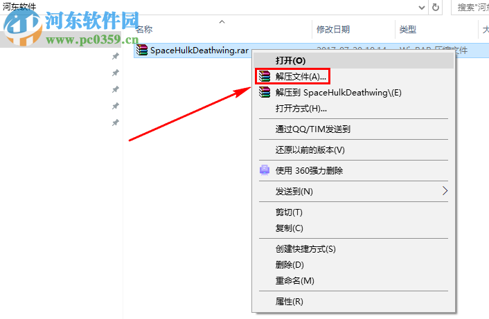
Task: Click the 河东软件 folder path in address bar
Action: (x=19, y=6)
